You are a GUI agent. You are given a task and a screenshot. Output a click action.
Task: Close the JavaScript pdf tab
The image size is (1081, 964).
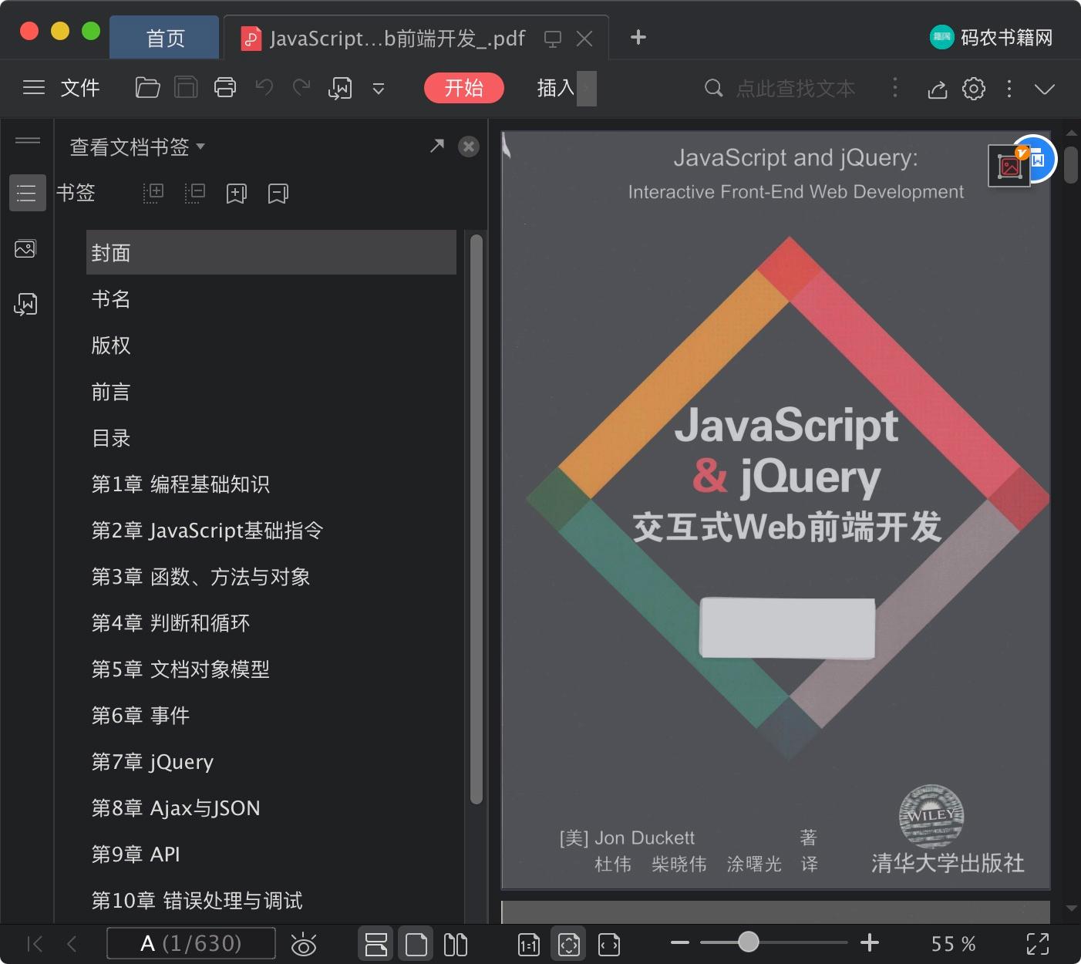tap(584, 39)
